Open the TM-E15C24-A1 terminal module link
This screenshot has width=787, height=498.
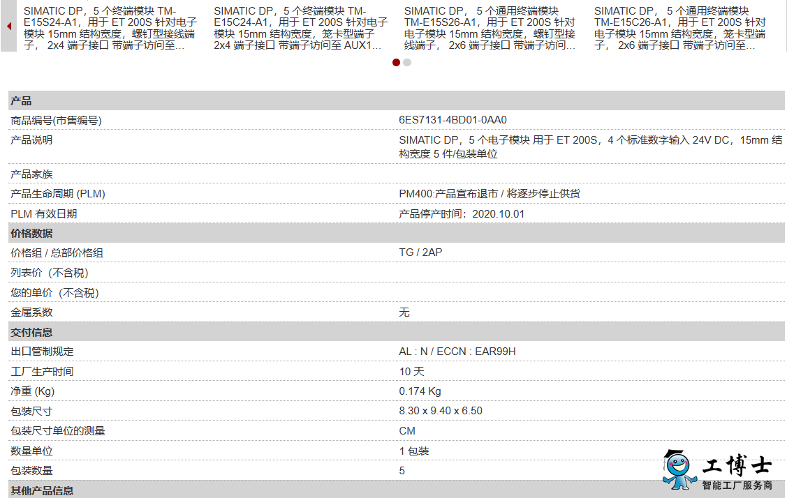tap(301, 28)
